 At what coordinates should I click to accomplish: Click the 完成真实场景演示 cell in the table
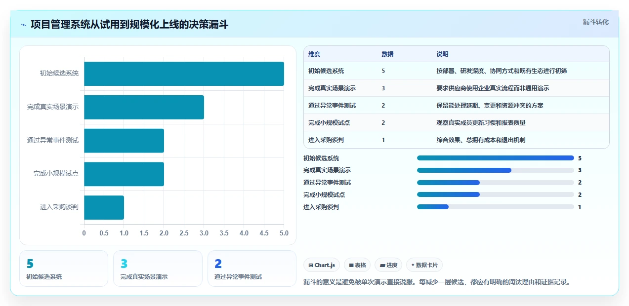[x=332, y=88]
